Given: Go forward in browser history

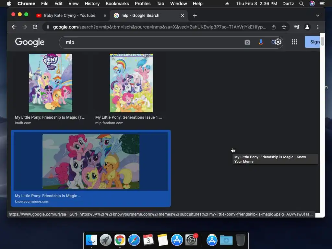Looking at the screenshot, I should click(x=25, y=27).
